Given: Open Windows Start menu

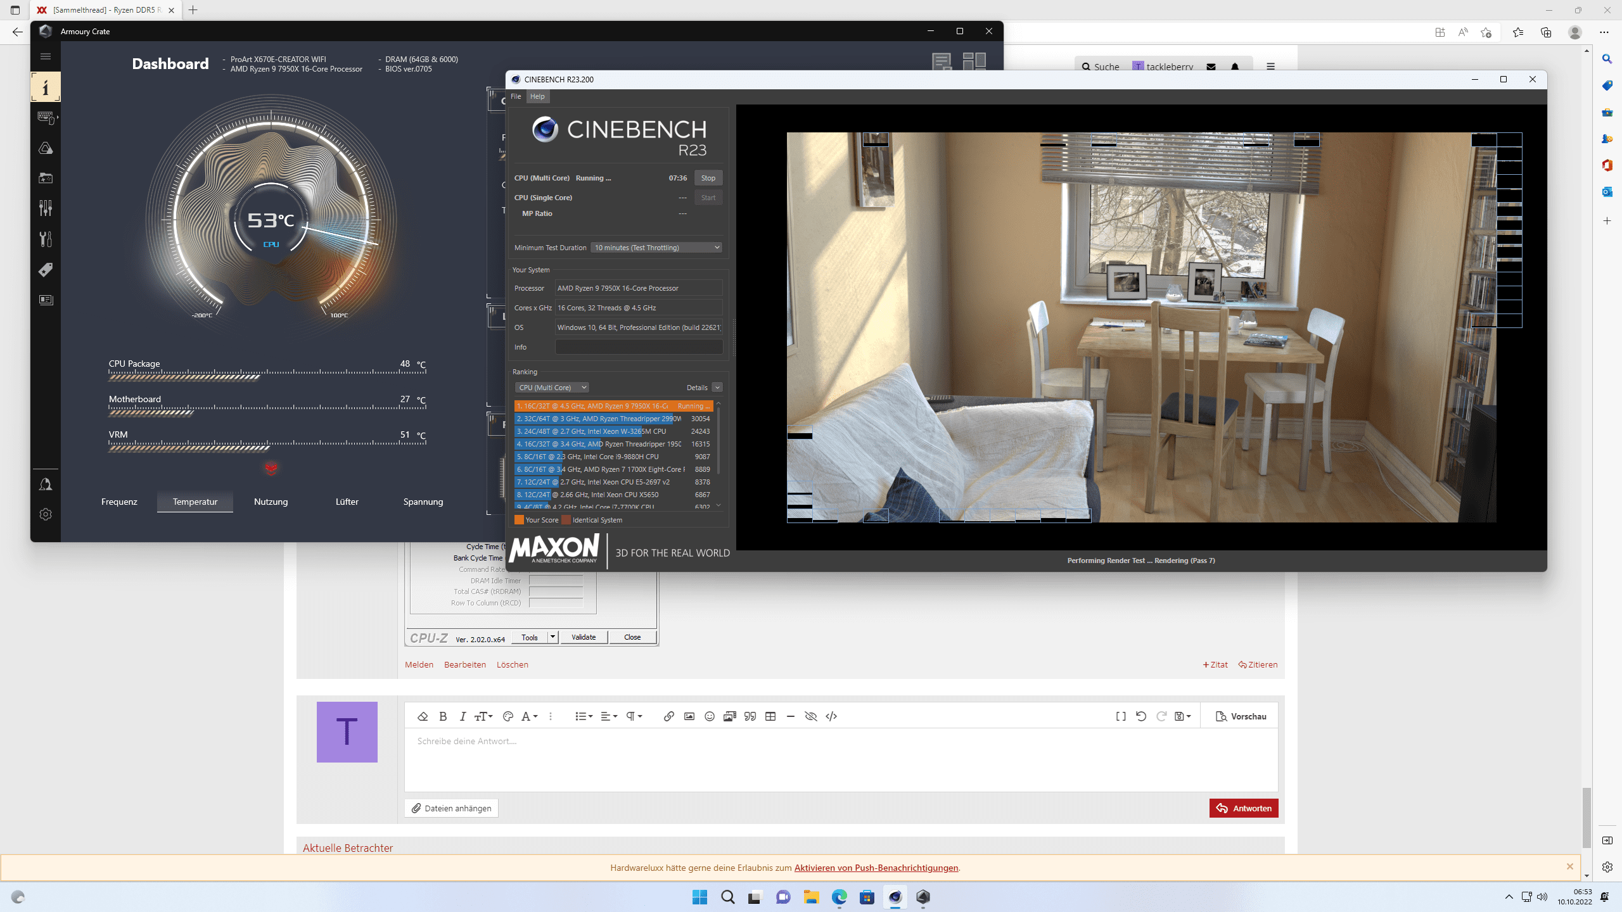Looking at the screenshot, I should (699, 897).
